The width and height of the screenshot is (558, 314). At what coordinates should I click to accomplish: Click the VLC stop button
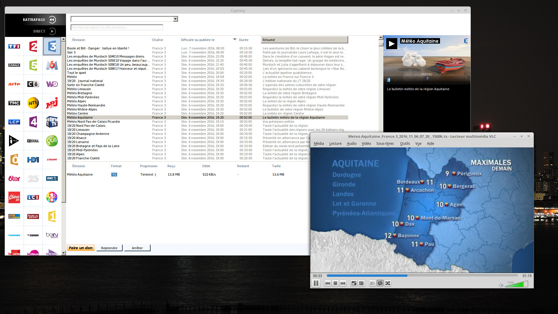(x=335, y=283)
